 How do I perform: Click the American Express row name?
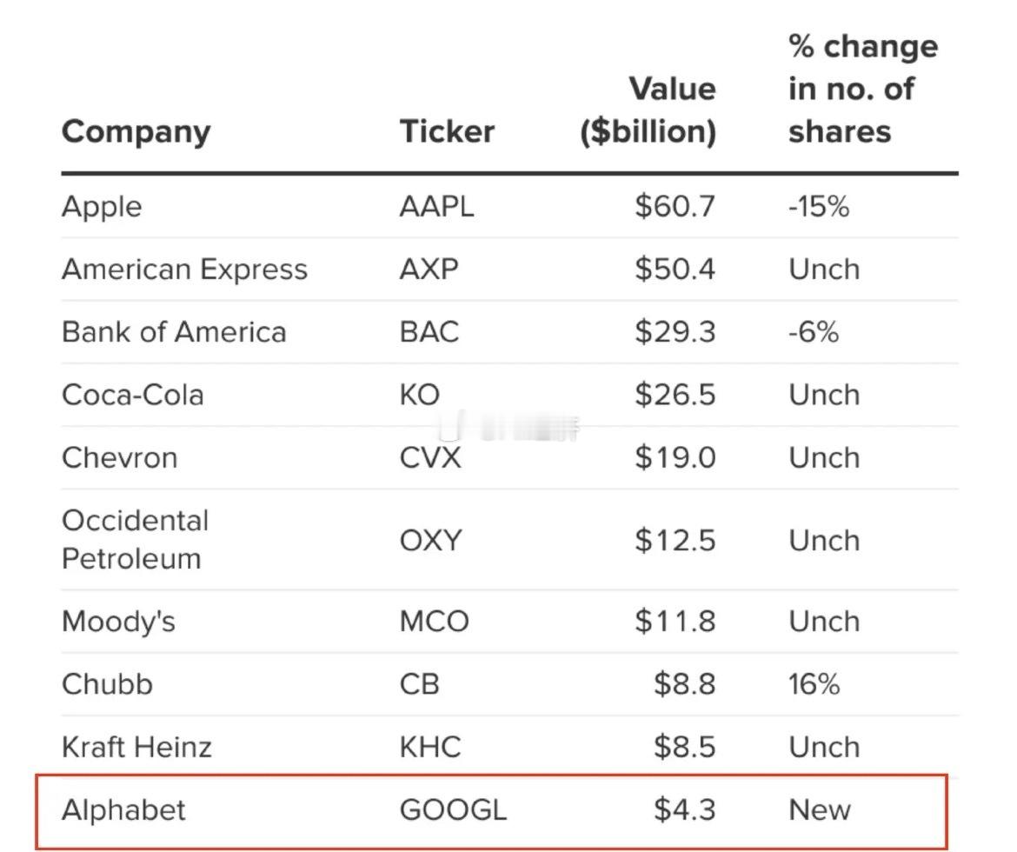click(x=184, y=270)
